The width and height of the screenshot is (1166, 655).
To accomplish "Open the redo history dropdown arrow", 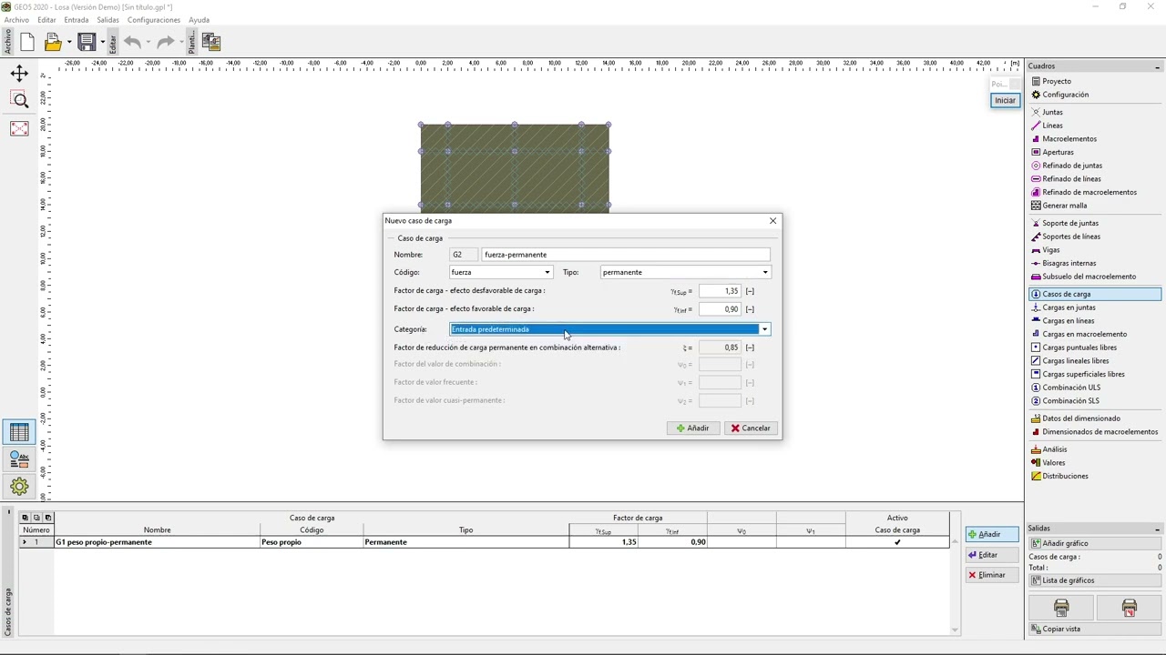I will (180, 42).
